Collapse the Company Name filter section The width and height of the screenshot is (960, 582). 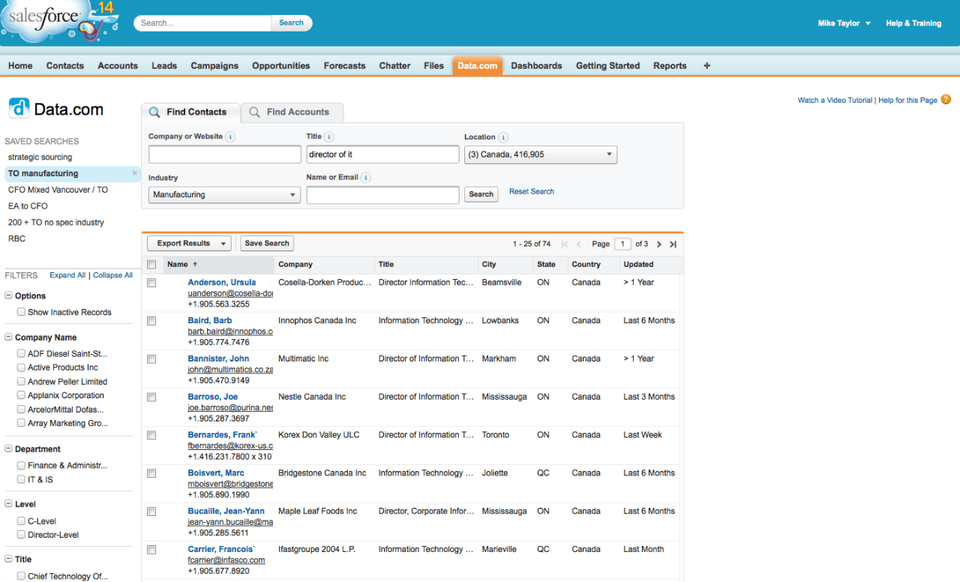coord(9,337)
